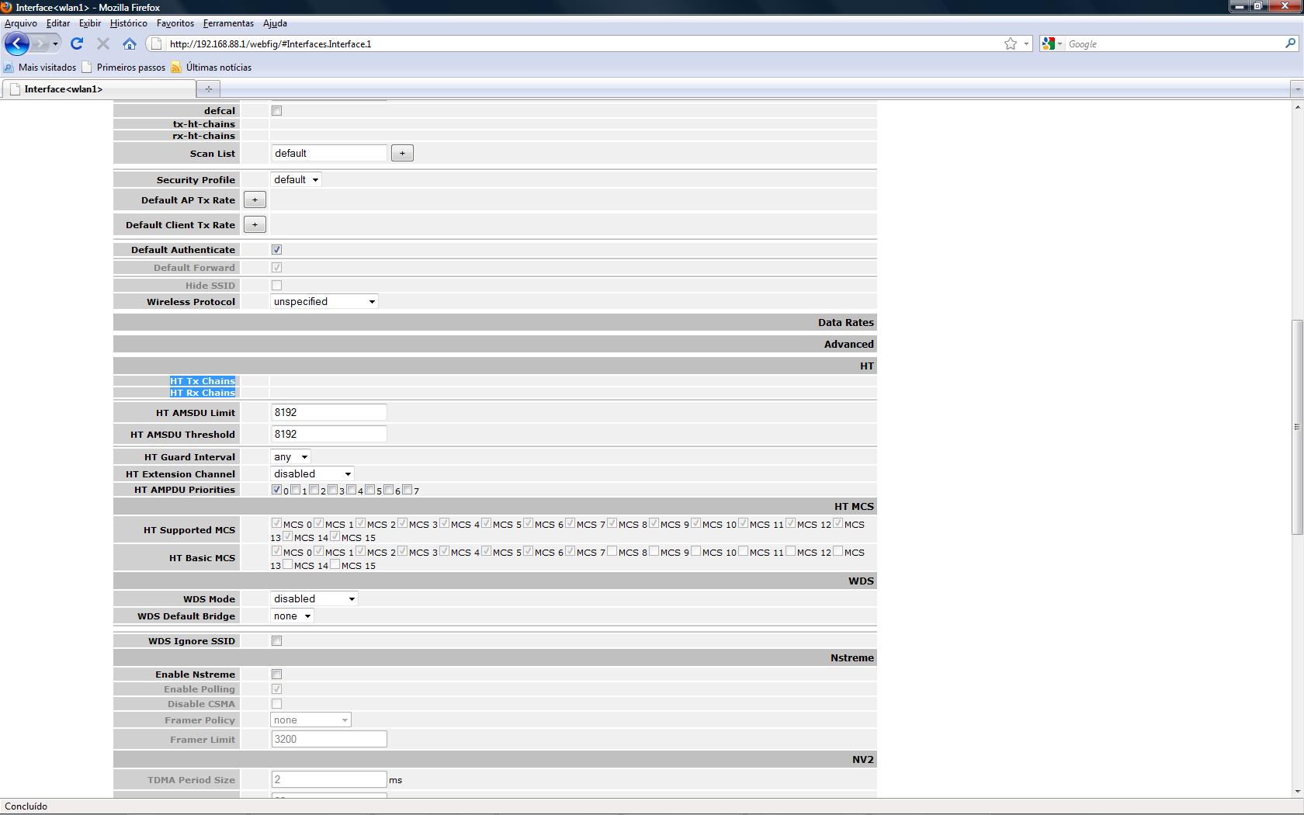Screen dimensions: 1304x815
Task: Bookmark this page with the star icon
Action: (1011, 43)
